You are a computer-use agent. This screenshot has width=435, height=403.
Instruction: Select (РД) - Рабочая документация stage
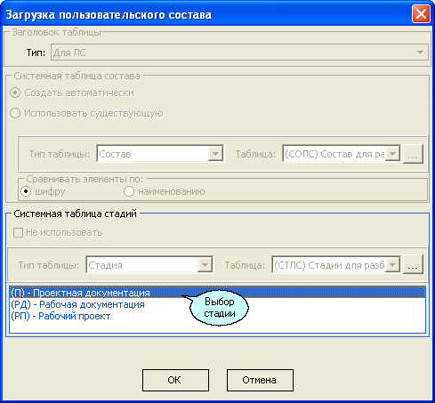pos(77,304)
